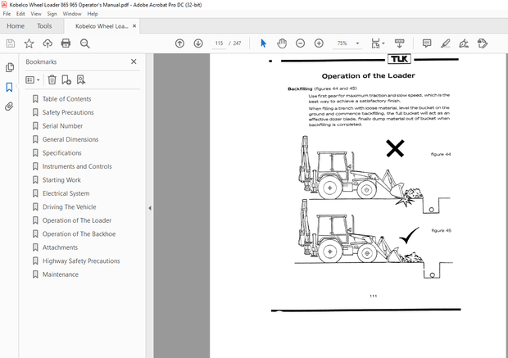508x358 pixels.
Task: Activate the hand pan tool
Action: [282, 43]
